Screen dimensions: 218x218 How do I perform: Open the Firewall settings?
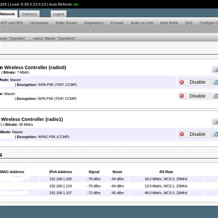coord(117,23)
